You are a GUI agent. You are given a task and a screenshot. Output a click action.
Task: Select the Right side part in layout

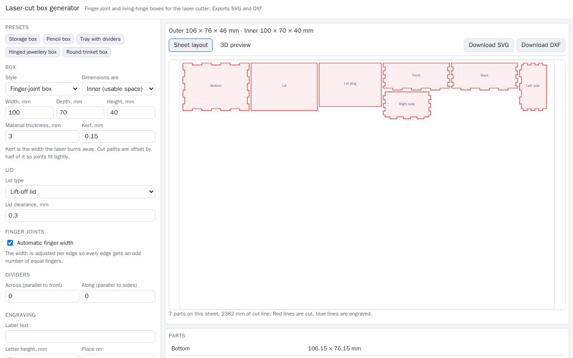(x=407, y=105)
